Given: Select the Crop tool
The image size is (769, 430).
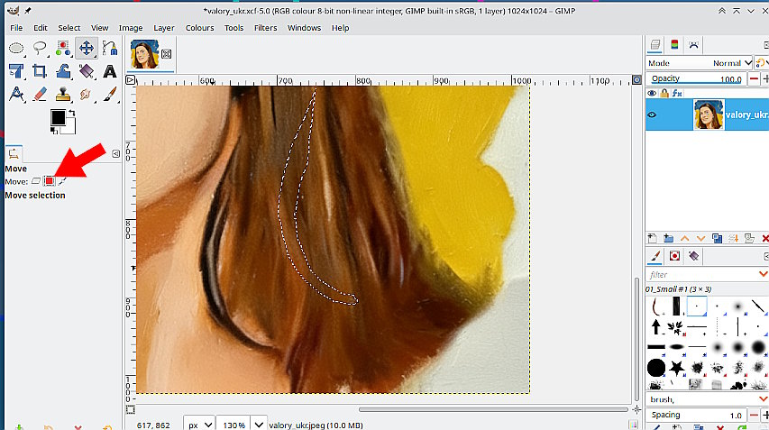Looking at the screenshot, I should 40,71.
